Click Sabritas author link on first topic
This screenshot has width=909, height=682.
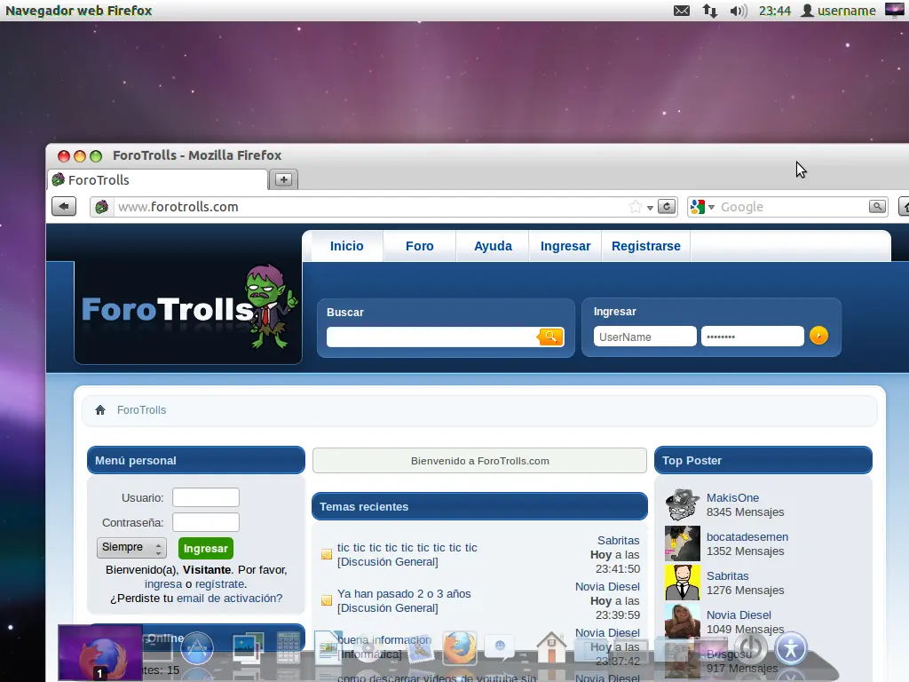(618, 541)
